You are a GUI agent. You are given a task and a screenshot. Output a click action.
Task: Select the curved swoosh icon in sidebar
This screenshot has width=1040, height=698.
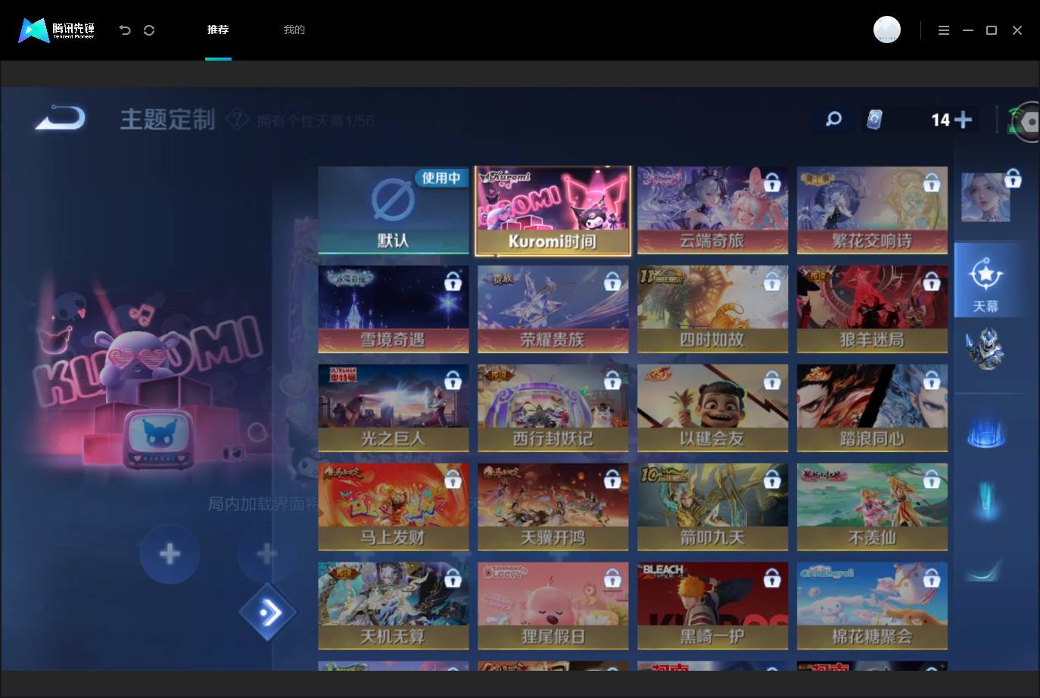(x=985, y=569)
